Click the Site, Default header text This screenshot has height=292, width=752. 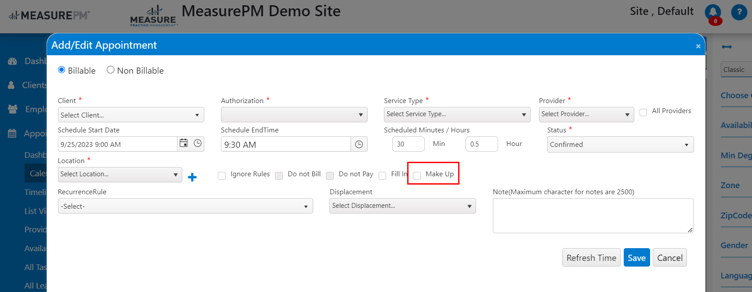pos(662,11)
